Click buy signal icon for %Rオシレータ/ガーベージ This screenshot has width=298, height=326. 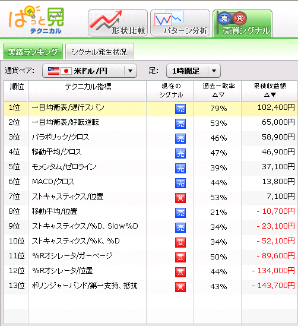[180, 257]
